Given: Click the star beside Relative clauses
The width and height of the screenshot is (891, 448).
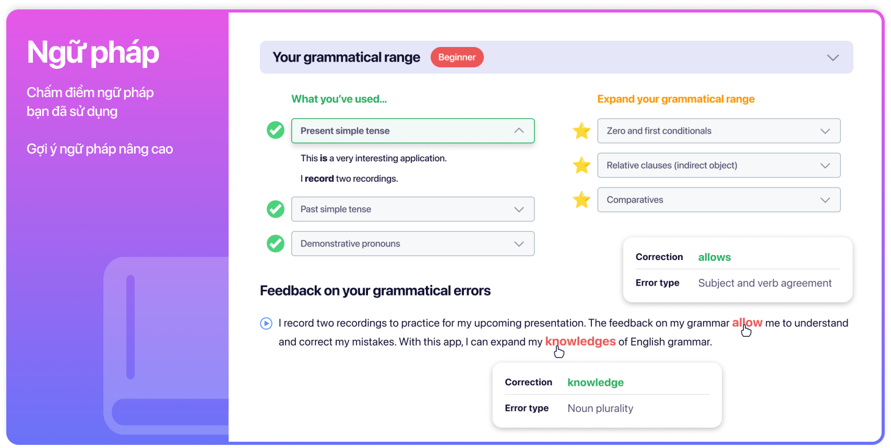Looking at the screenshot, I should pyautogui.click(x=581, y=165).
